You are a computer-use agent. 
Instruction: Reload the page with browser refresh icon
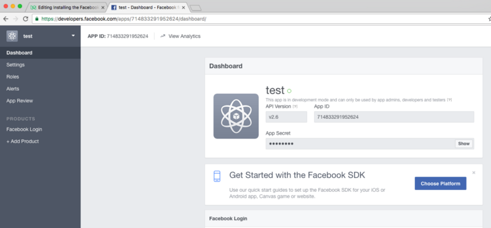pyautogui.click(x=26, y=19)
